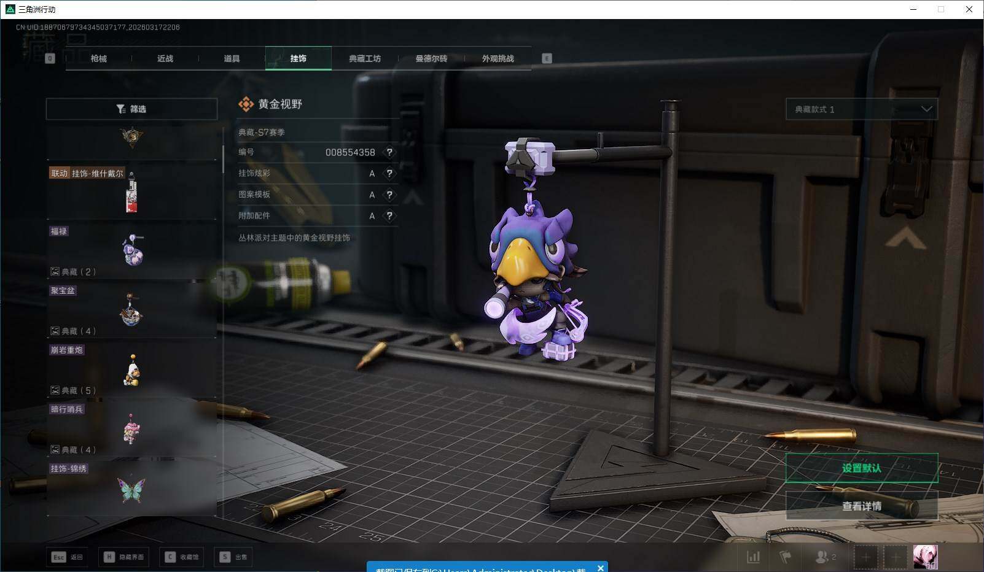Select the 道具 tab
984x572 pixels.
click(232, 58)
